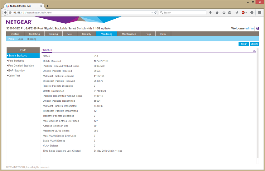The width and height of the screenshot is (265, 171).
Task: Open Port Detailed Statistics in the sidebar
Action: point(21,66)
